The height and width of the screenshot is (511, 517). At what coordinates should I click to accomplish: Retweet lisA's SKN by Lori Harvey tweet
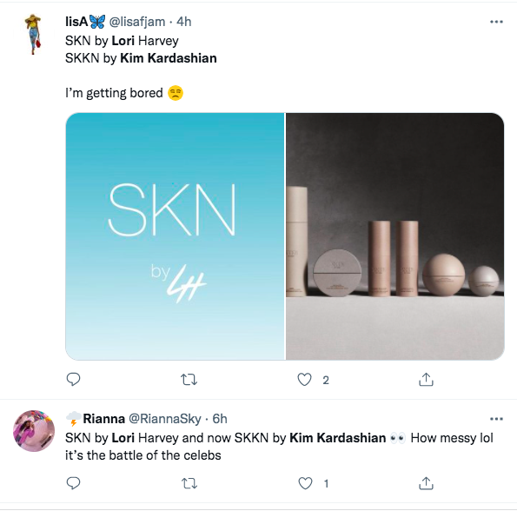coord(189,380)
